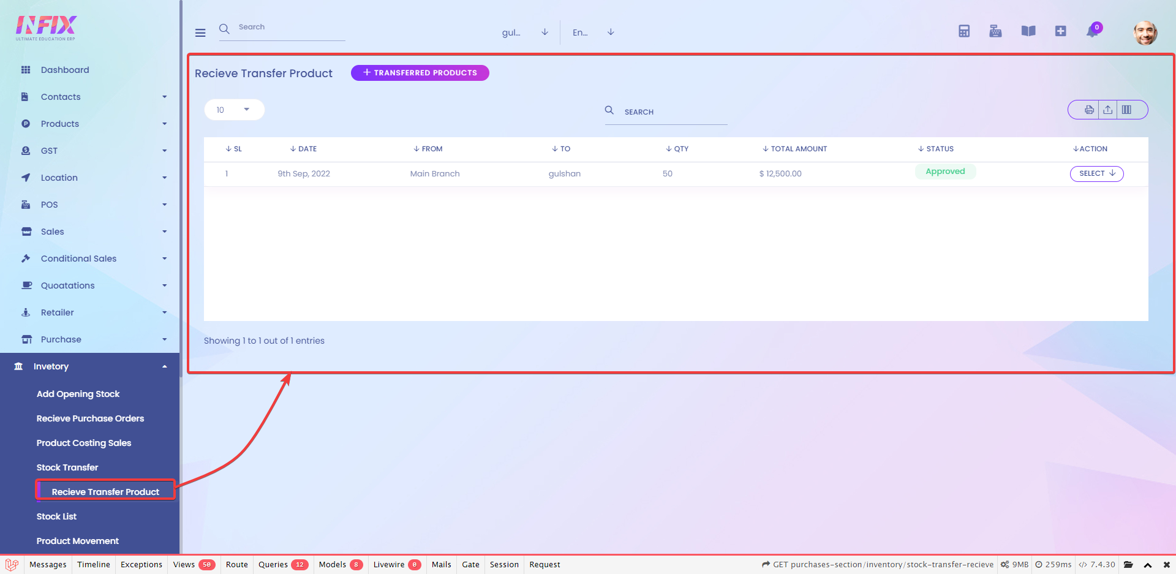Expand the Retailer sidebar menu
The image size is (1176, 574).
click(x=89, y=312)
